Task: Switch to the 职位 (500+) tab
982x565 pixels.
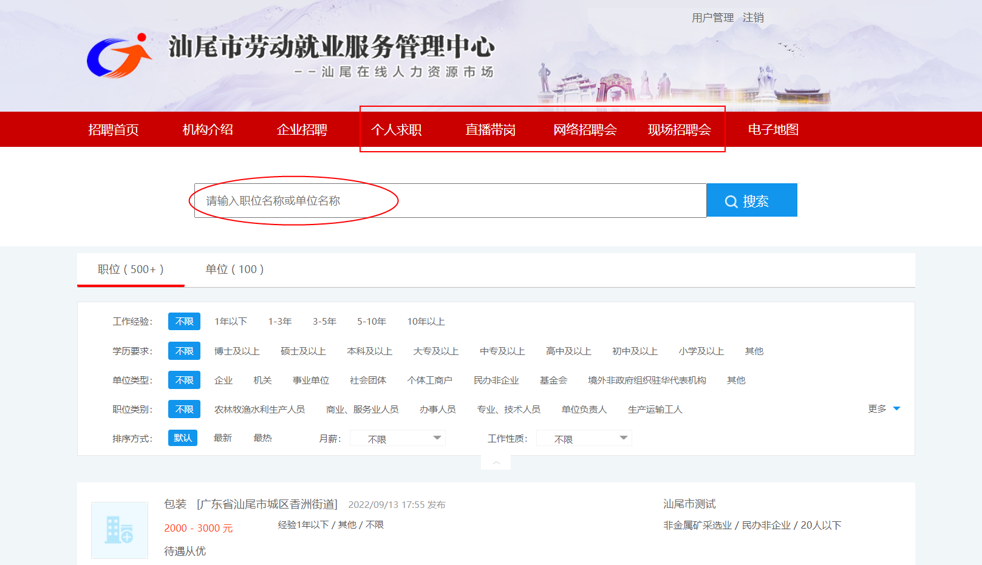Action: click(131, 269)
